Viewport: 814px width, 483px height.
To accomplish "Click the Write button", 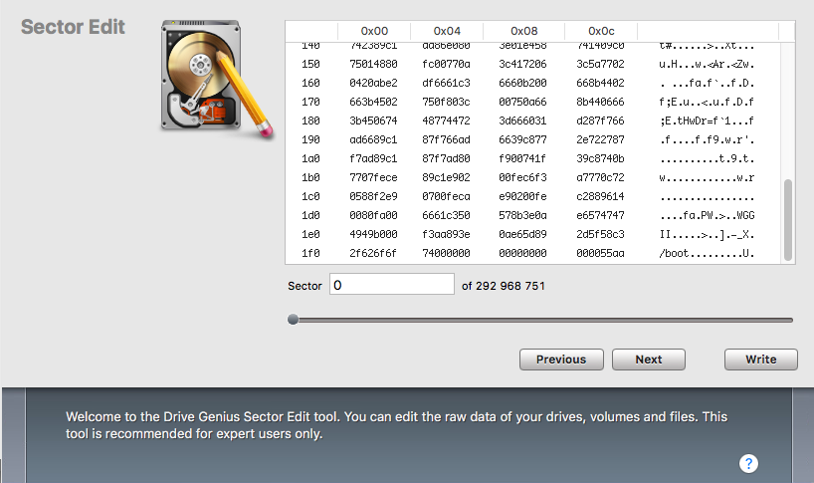I will (x=761, y=360).
